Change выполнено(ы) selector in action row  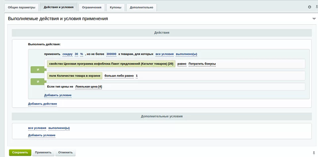coord(186,54)
